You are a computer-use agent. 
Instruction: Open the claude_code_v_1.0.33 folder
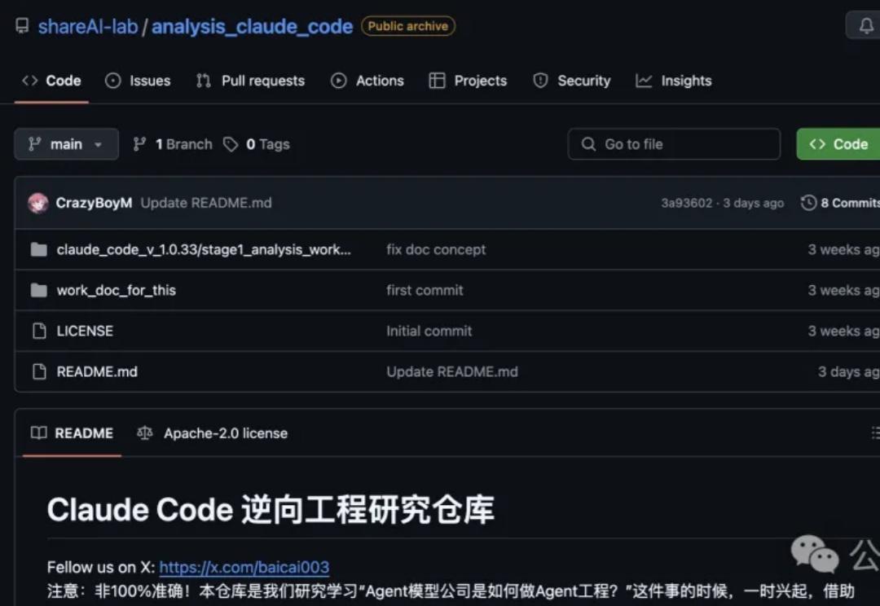(x=204, y=249)
